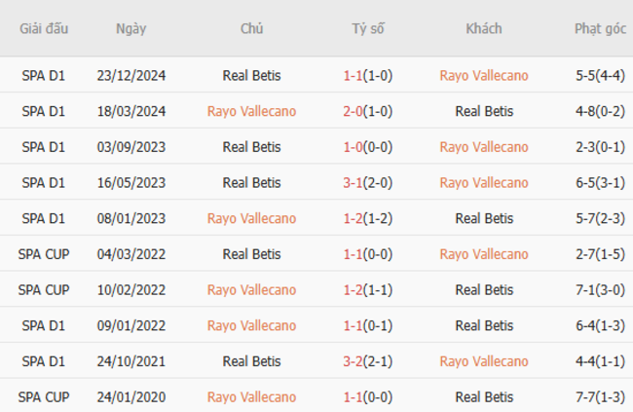Screen dimensions: 633x412
Task: Click the "Ngày" column header
Action: 130,28
